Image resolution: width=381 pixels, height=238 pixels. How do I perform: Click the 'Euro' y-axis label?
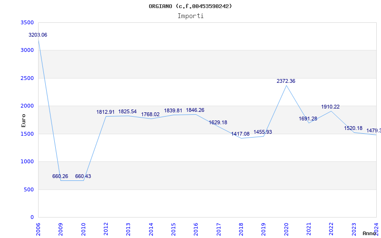[x=23, y=120]
